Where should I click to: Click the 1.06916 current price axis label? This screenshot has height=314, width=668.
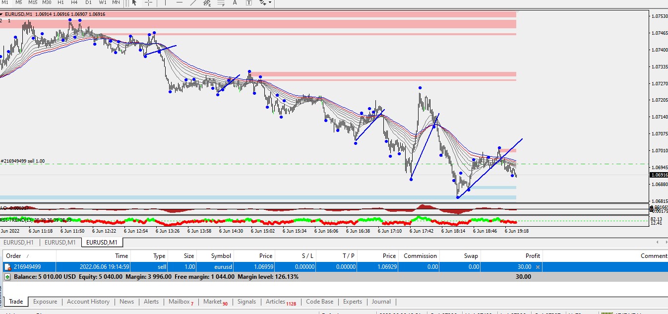[x=659, y=175]
